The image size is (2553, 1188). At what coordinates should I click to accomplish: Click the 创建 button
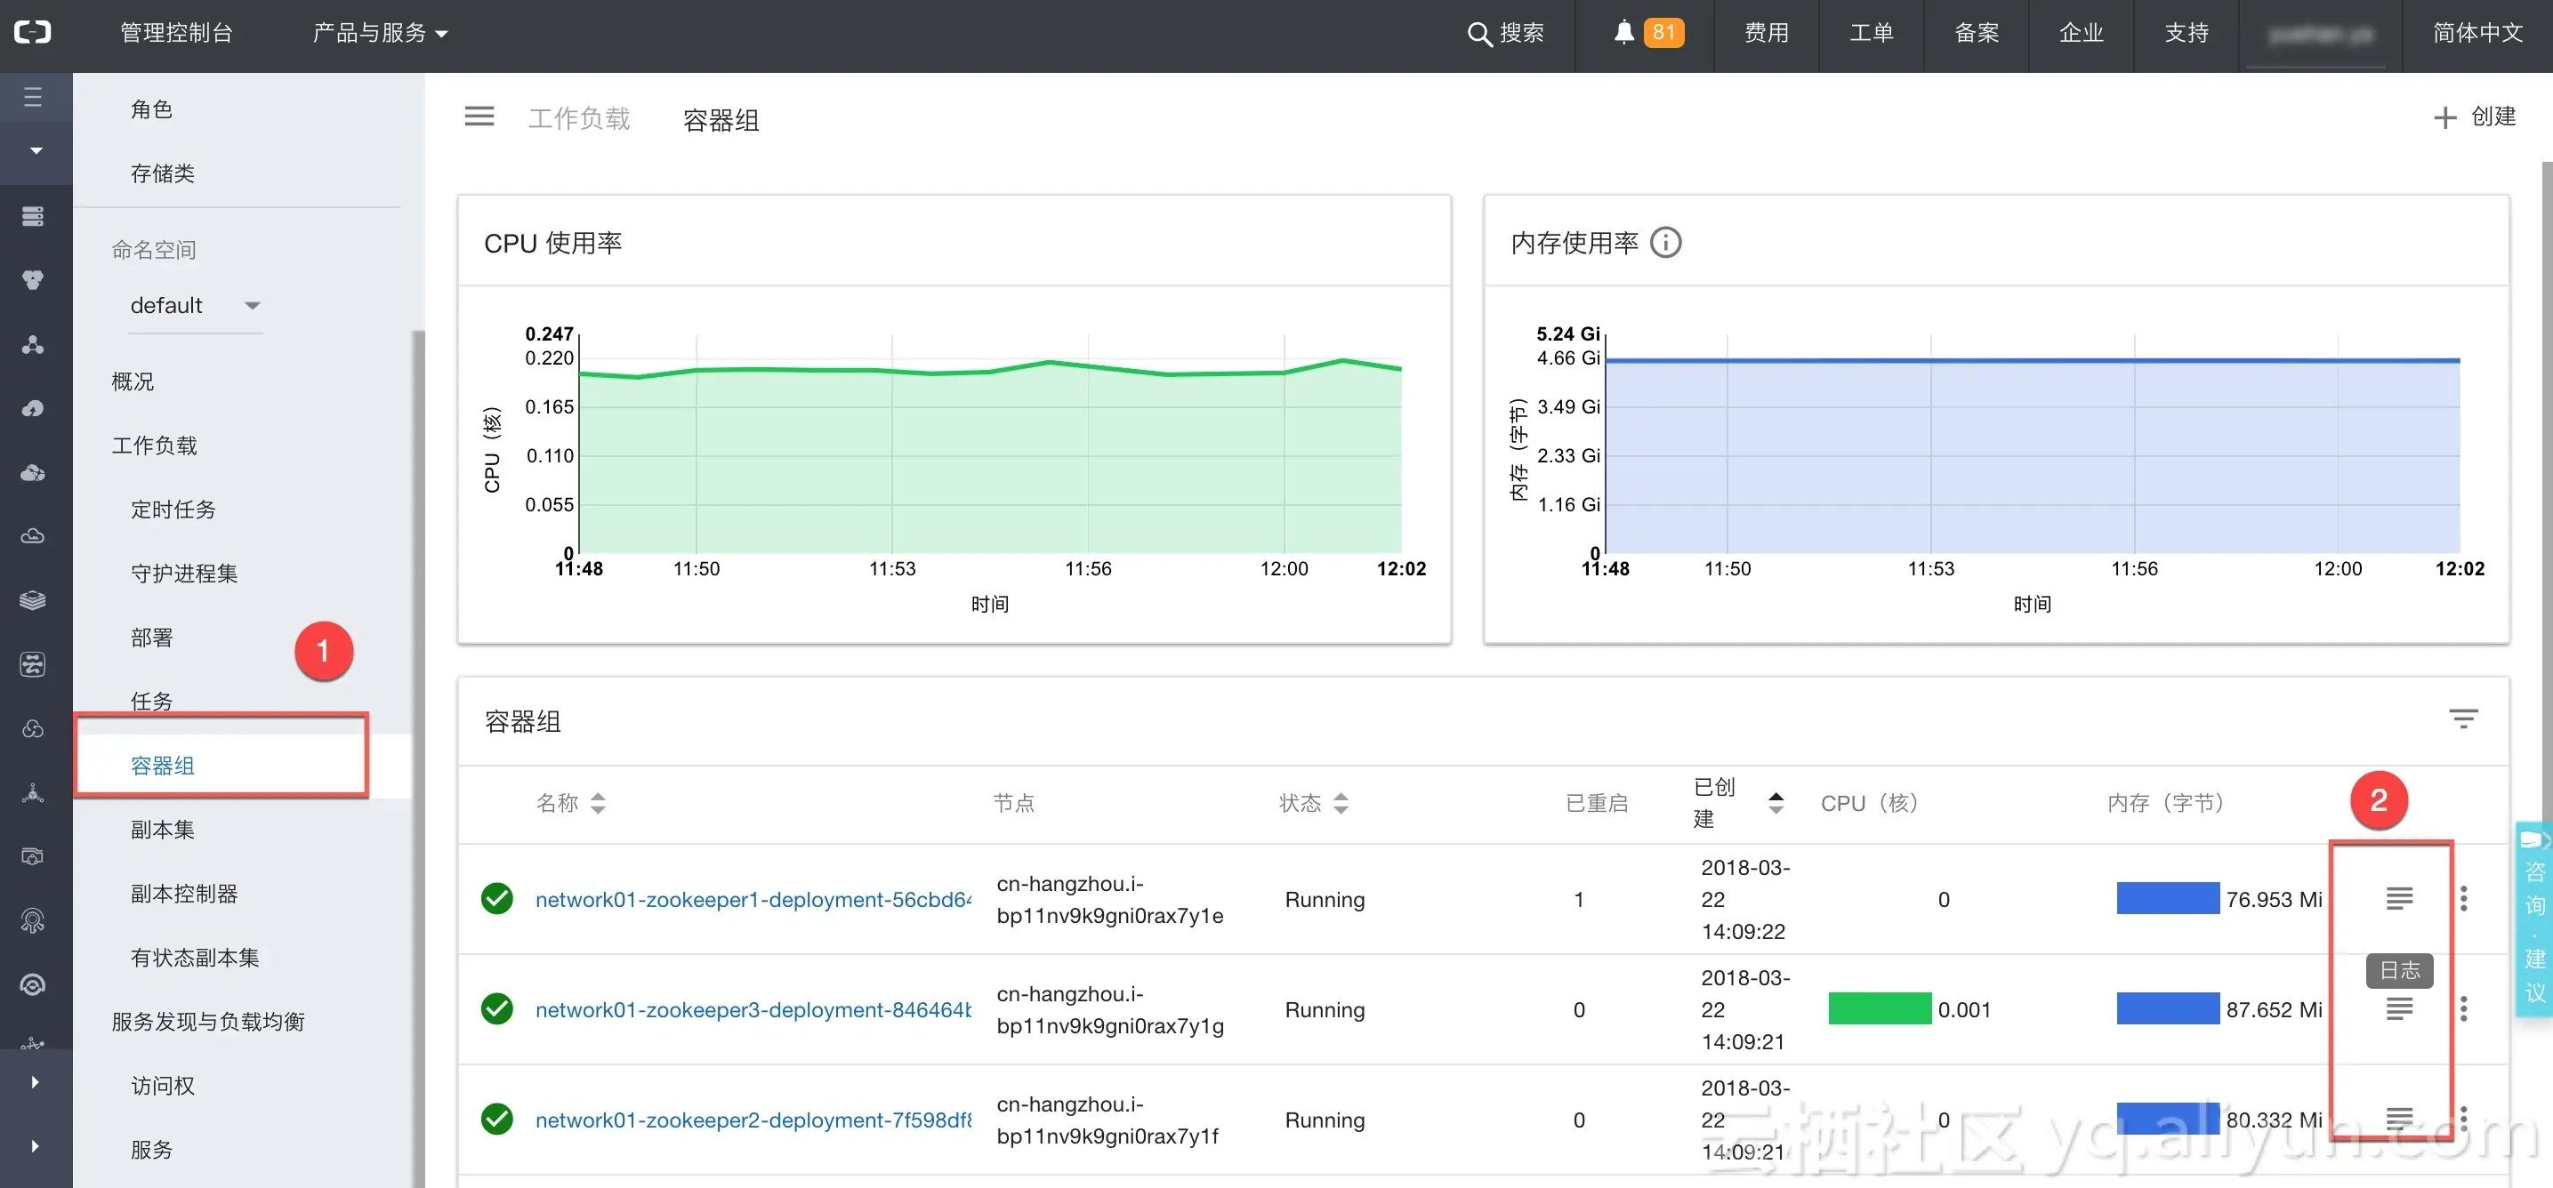point(2474,116)
